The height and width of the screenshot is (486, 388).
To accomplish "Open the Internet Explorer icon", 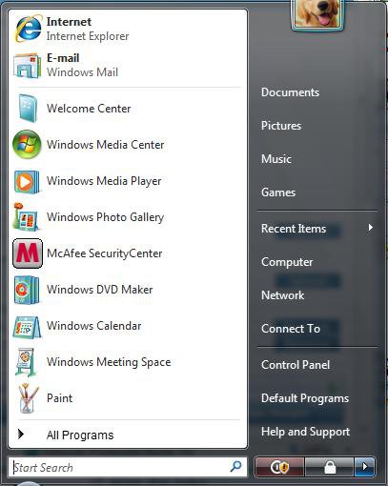I will click(28, 29).
